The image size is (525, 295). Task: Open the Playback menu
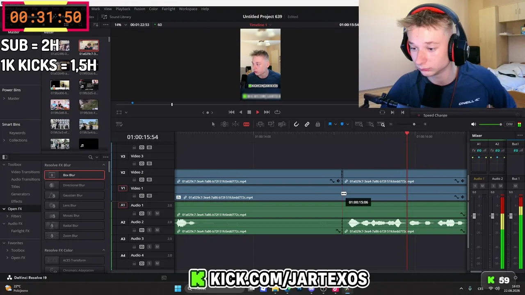(x=123, y=9)
